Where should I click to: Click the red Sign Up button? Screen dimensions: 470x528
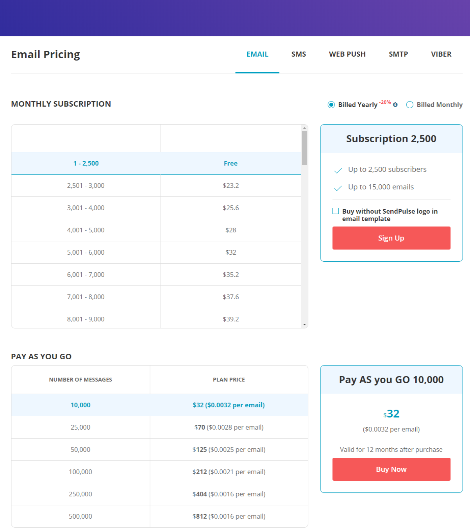point(391,238)
